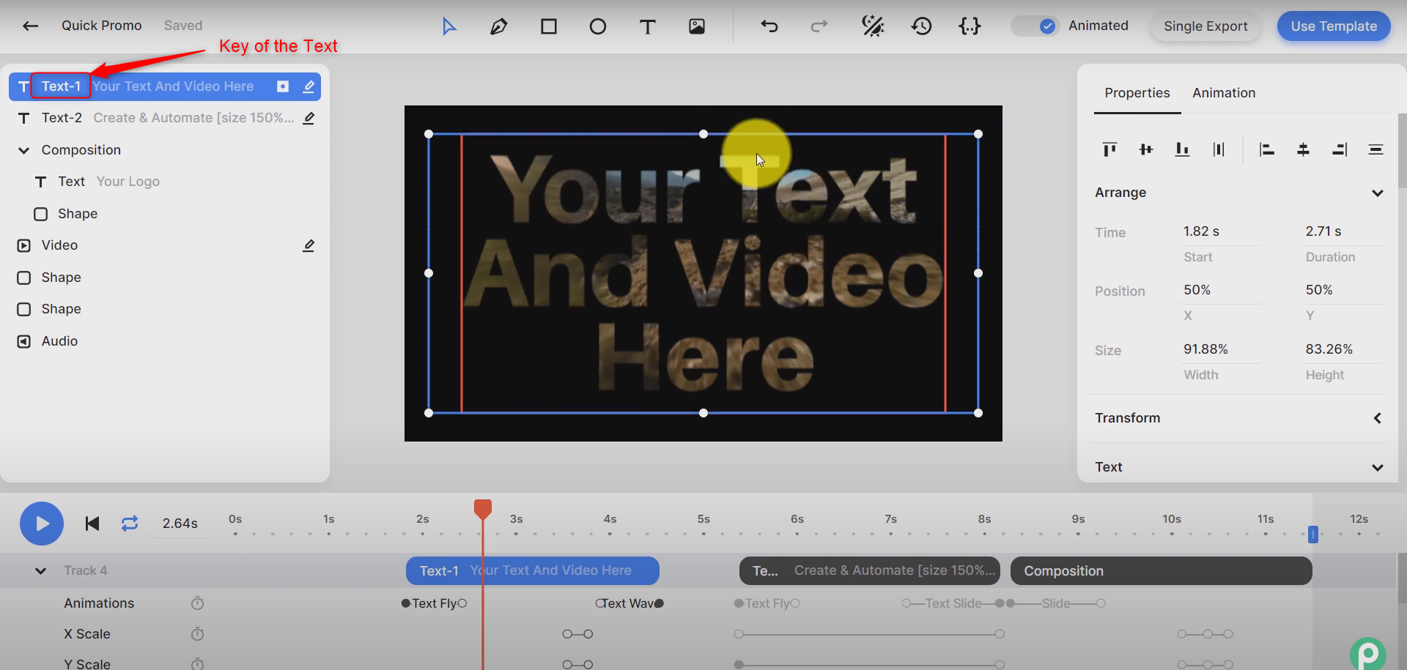
Task: Align selection to right edge
Action: point(1340,149)
